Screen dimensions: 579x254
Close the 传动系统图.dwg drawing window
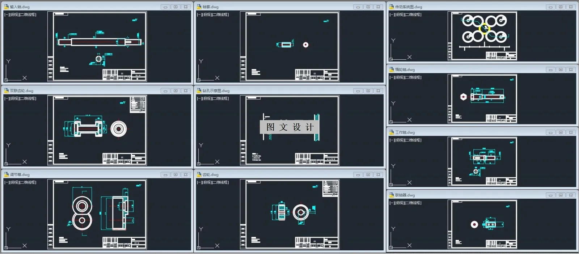tap(571, 7)
